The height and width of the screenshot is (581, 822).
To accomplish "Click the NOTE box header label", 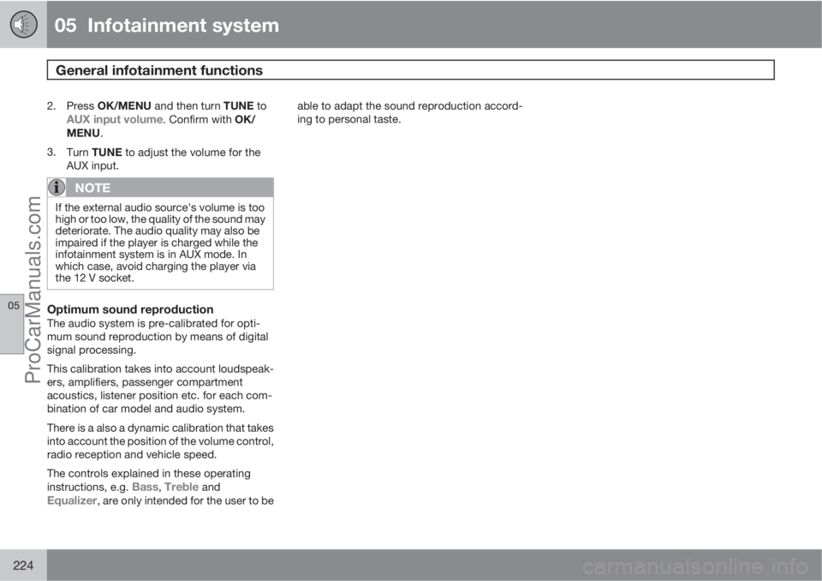I will pos(92,188).
